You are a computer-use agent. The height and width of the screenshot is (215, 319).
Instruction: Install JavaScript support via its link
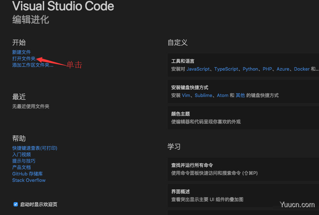point(198,69)
